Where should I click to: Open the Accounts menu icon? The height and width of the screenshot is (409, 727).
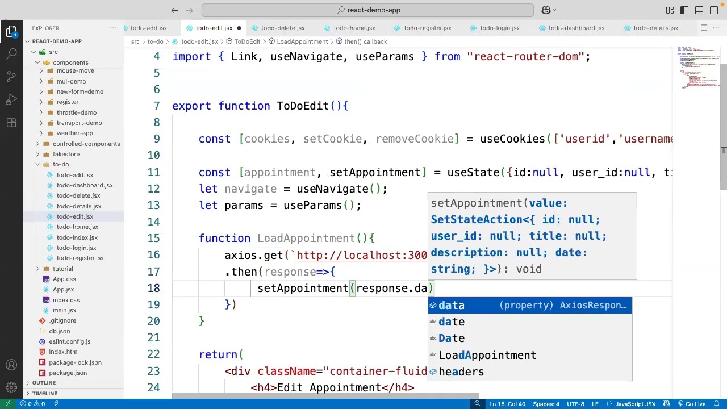pos(11,365)
